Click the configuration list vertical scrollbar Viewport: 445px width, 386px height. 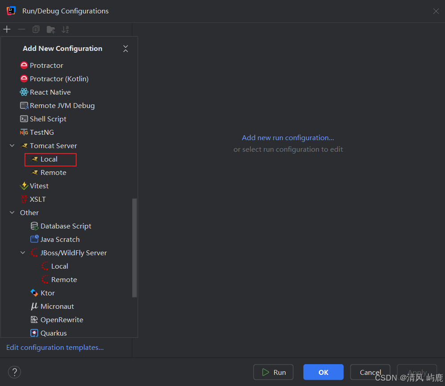135,248
